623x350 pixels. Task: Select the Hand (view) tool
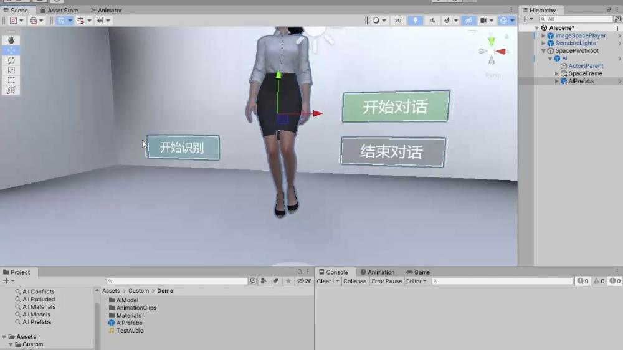(11, 40)
